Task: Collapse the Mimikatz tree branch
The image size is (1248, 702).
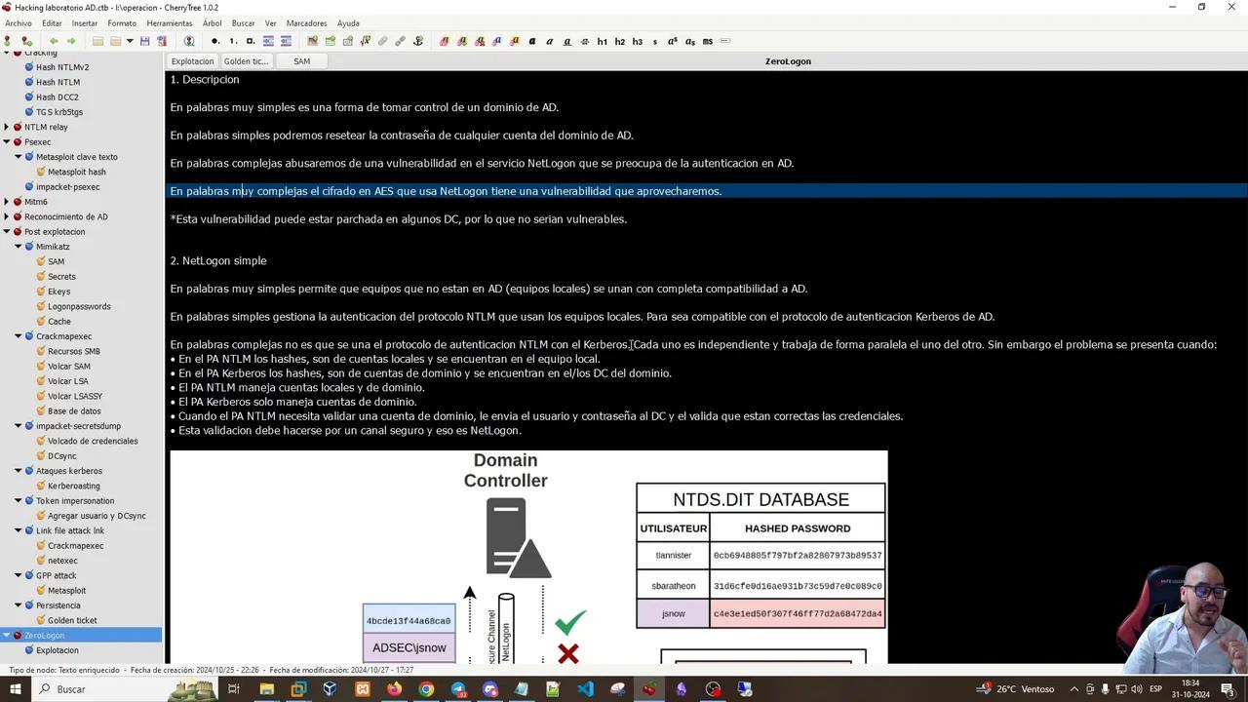Action: click(x=17, y=246)
